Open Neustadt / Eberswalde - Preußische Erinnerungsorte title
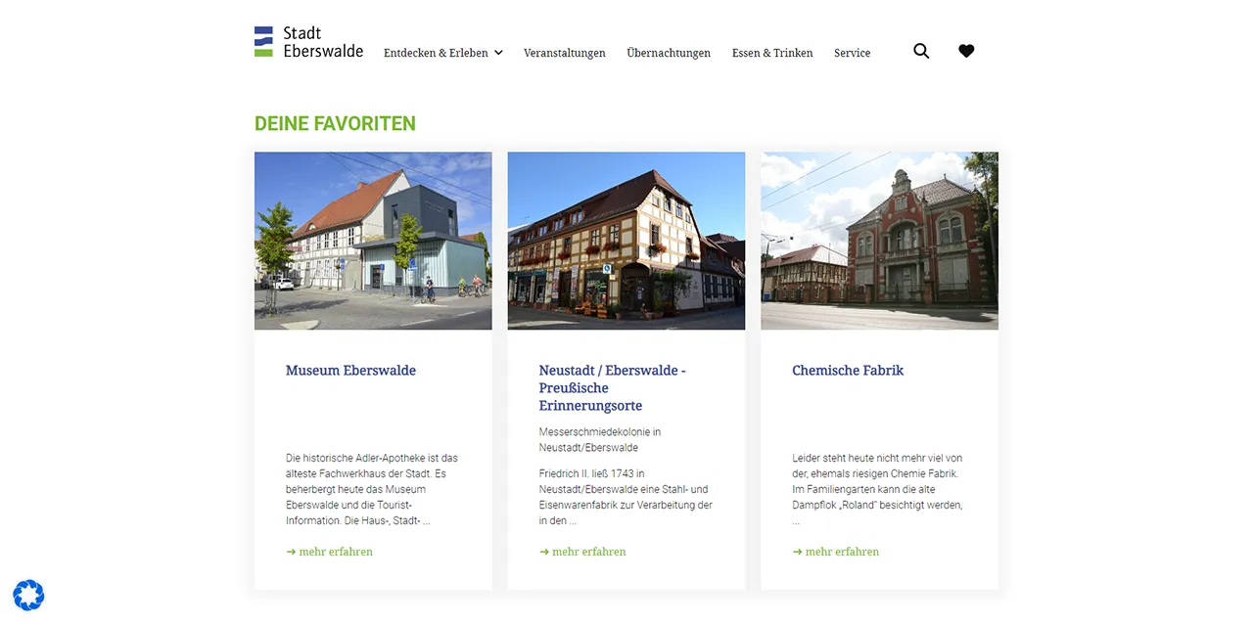 click(x=612, y=387)
